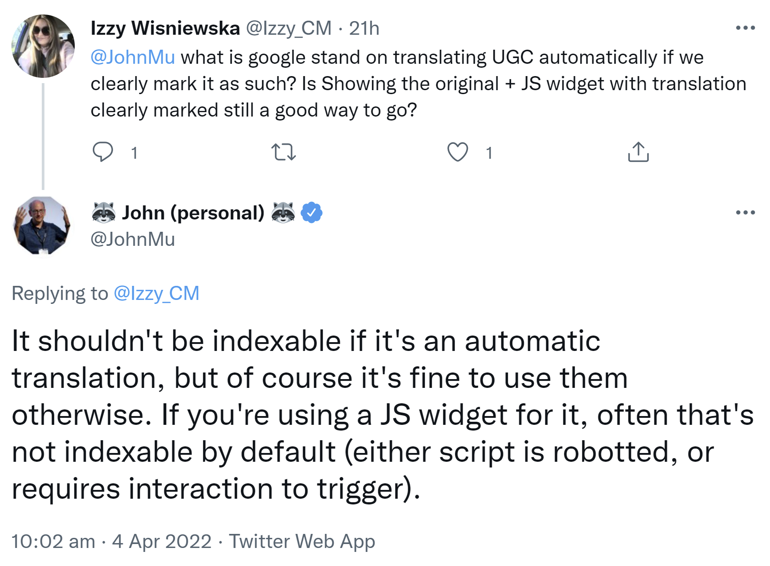Retweet Izzy Wisniewska's tweet
Screen dimensions: 770x566
point(284,152)
